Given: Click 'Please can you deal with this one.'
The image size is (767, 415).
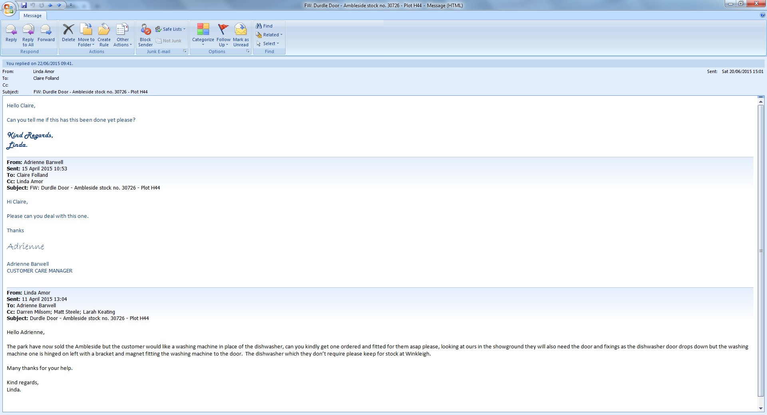Looking at the screenshot, I should point(48,216).
